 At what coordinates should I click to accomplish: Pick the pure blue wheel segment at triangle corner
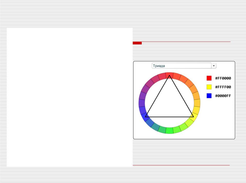tap(145, 117)
